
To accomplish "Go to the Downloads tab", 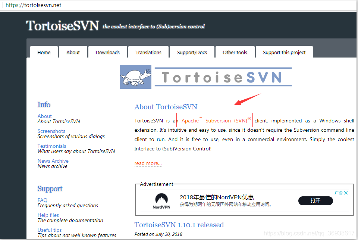I will [108, 52].
